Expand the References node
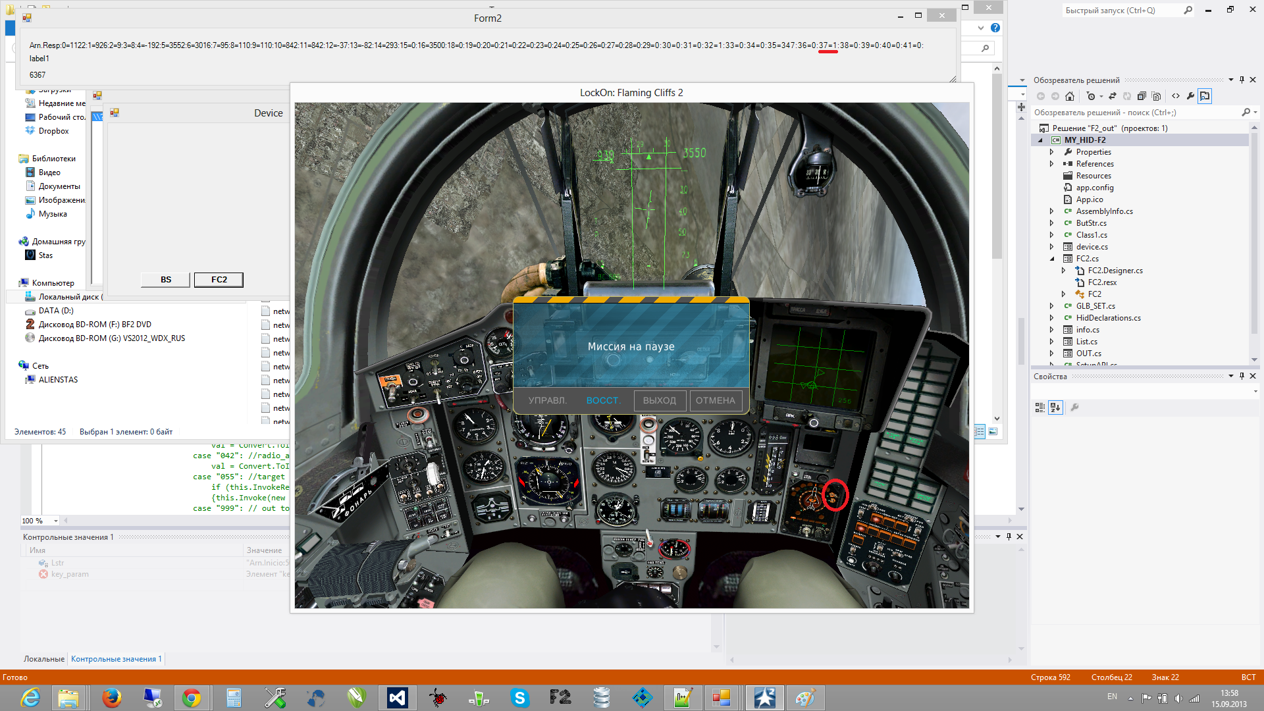1264x711 pixels. (x=1051, y=164)
